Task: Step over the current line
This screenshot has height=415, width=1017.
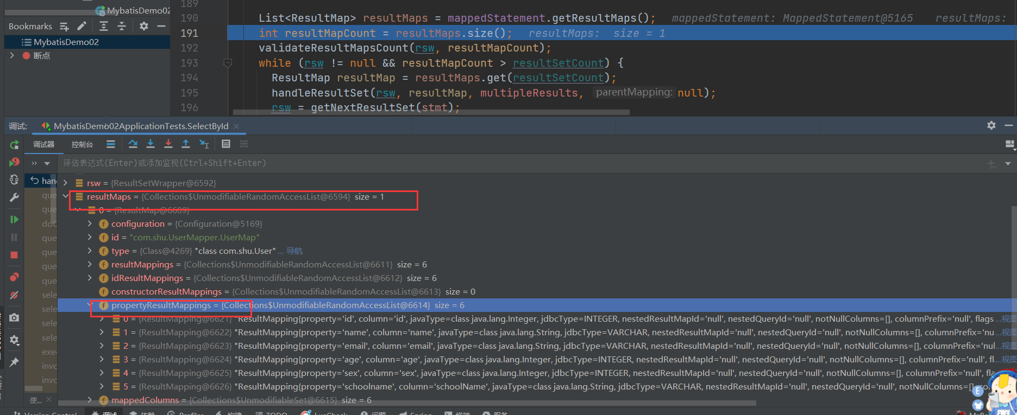Action: (133, 144)
